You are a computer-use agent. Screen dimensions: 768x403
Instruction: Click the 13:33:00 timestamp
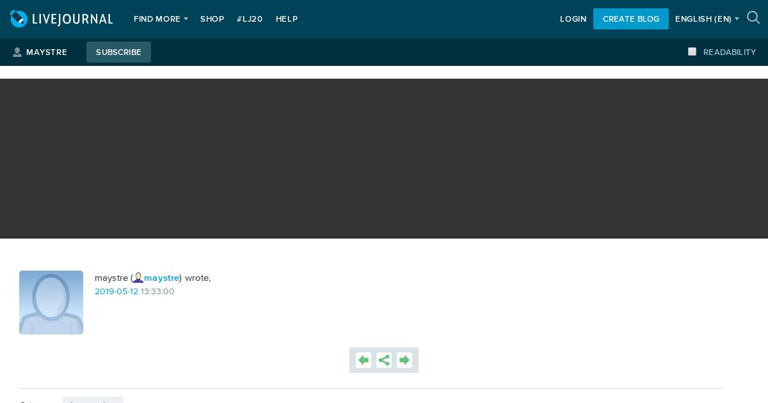pyautogui.click(x=157, y=291)
